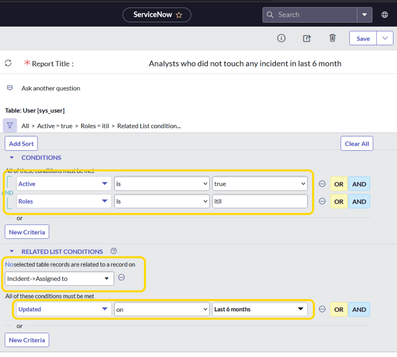Open the operator dropdown in Active row

point(162,184)
